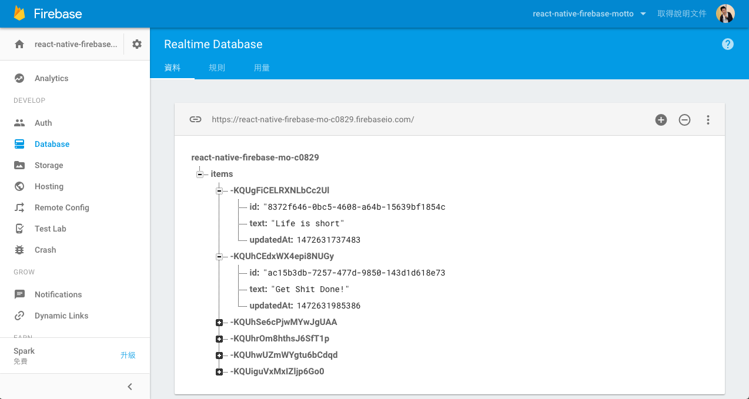The width and height of the screenshot is (749, 399).
Task: Click the help question mark icon
Action: 727,44
